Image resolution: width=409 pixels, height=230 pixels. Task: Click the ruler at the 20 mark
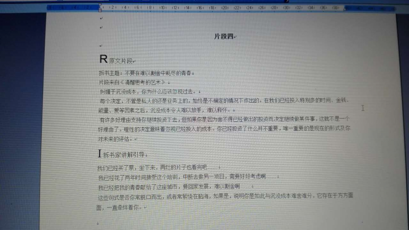(224, 8)
